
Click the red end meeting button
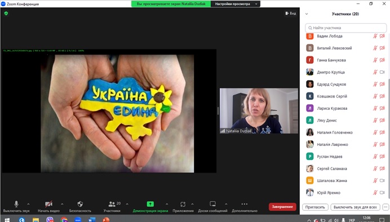click(x=282, y=207)
